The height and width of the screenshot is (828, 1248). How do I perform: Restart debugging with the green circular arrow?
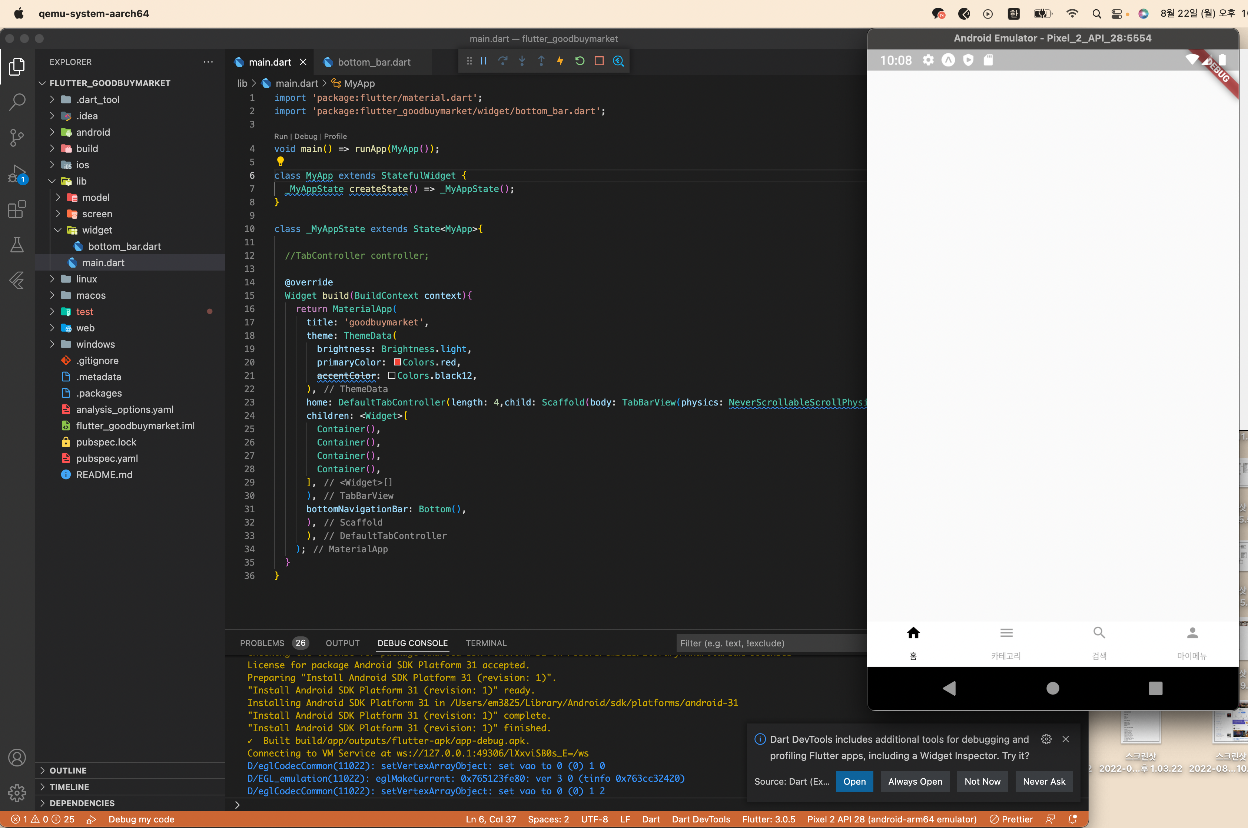pos(580,61)
